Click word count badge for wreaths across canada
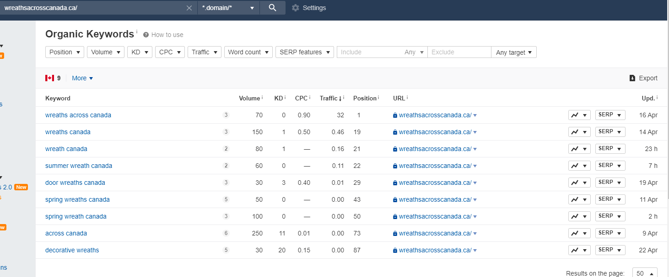 226,115
